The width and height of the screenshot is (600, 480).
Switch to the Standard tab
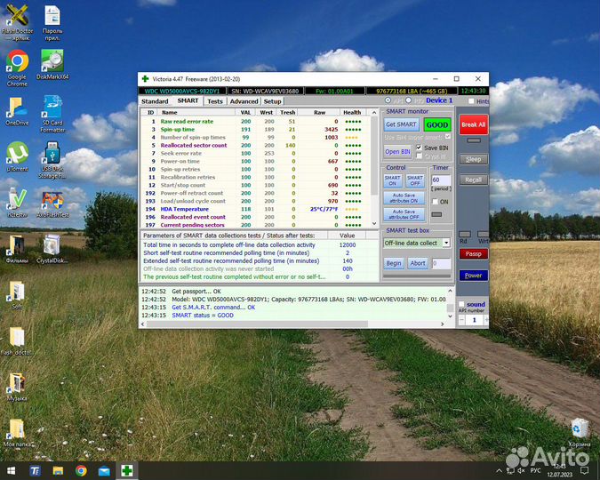point(155,101)
